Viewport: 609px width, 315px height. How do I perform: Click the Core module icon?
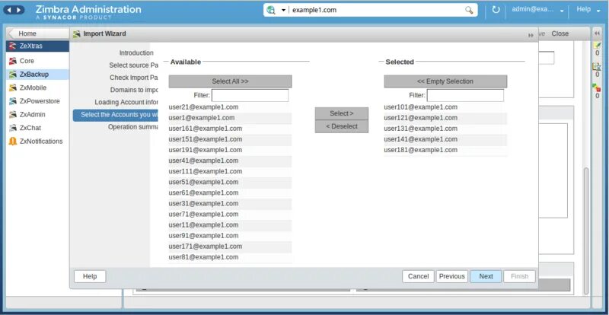pyautogui.click(x=13, y=61)
